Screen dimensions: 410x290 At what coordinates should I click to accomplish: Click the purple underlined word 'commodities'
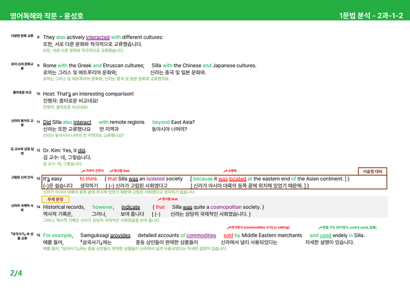(x=201, y=236)
